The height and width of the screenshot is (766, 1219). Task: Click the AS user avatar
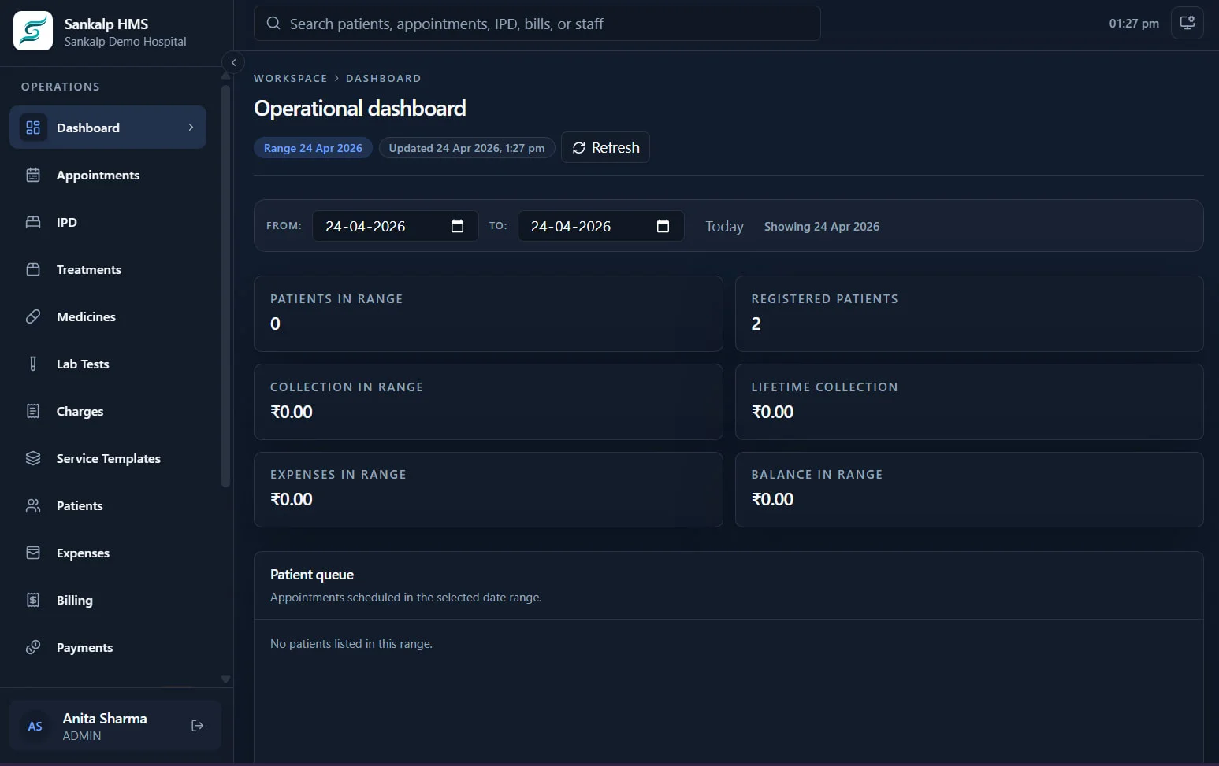click(x=35, y=726)
